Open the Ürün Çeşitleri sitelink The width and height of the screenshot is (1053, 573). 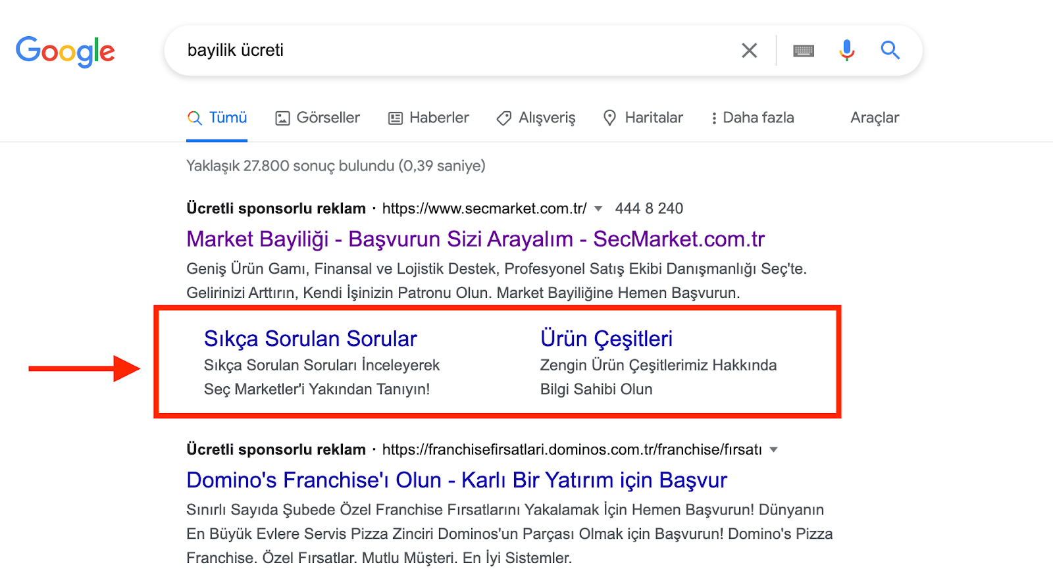tap(606, 339)
